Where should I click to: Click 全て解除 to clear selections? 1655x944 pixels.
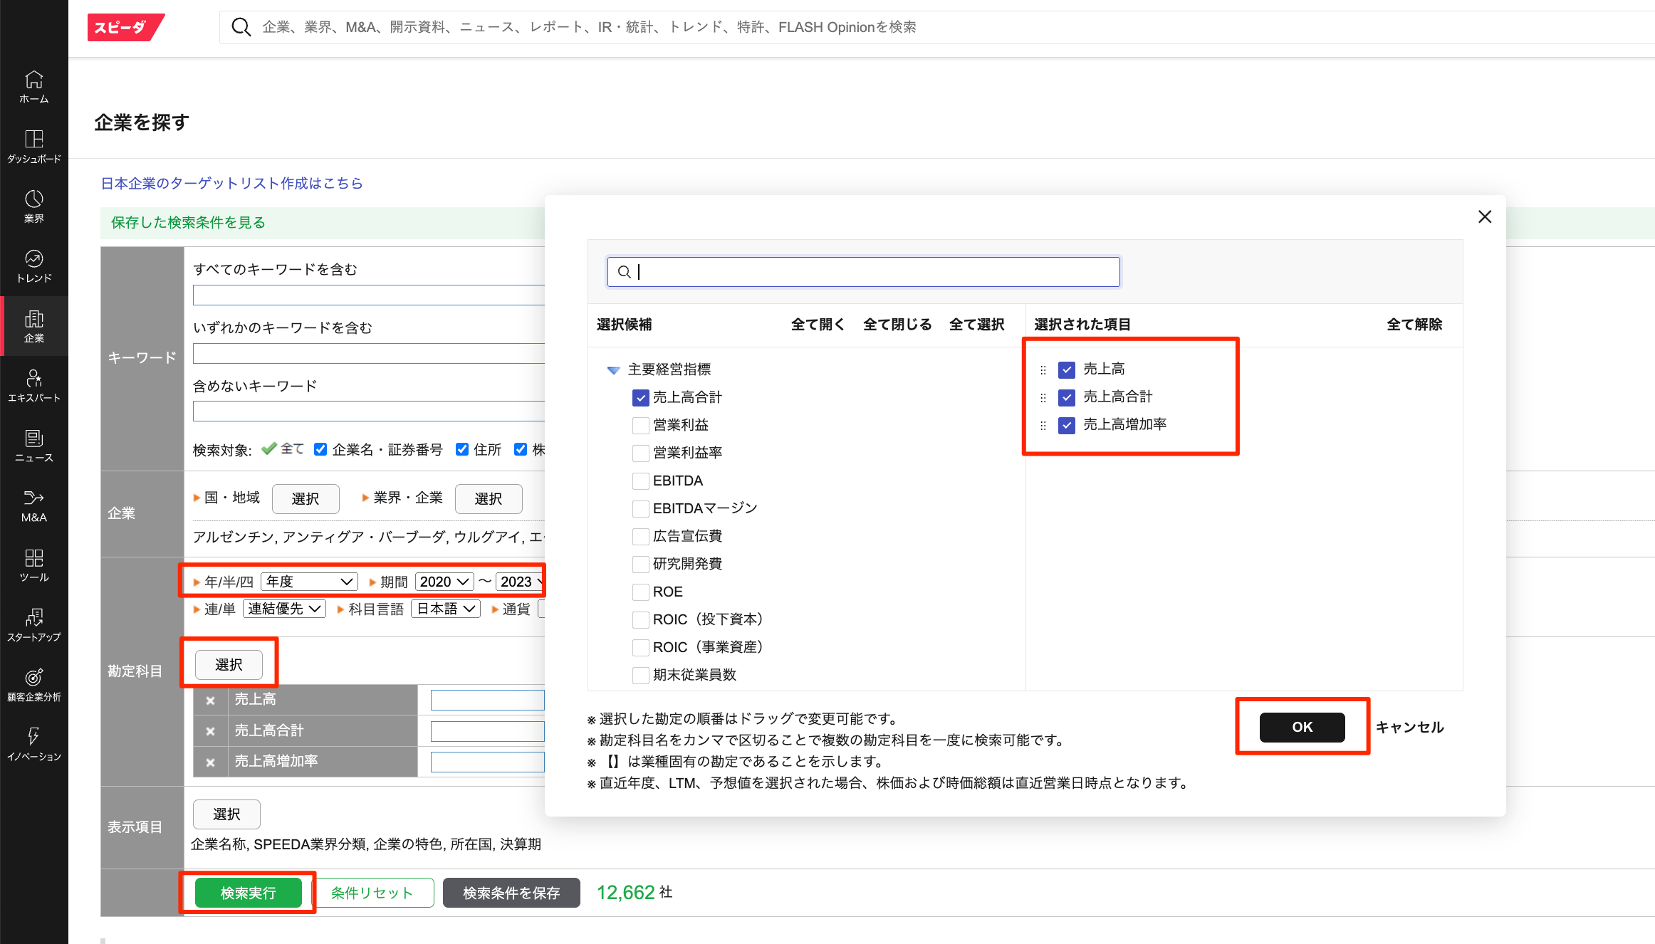[x=1414, y=325]
